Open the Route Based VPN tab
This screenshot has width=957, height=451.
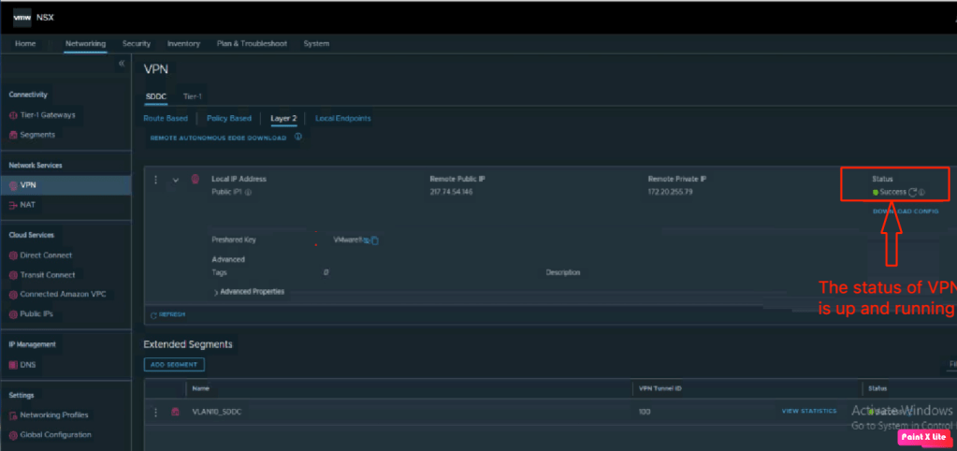point(166,119)
